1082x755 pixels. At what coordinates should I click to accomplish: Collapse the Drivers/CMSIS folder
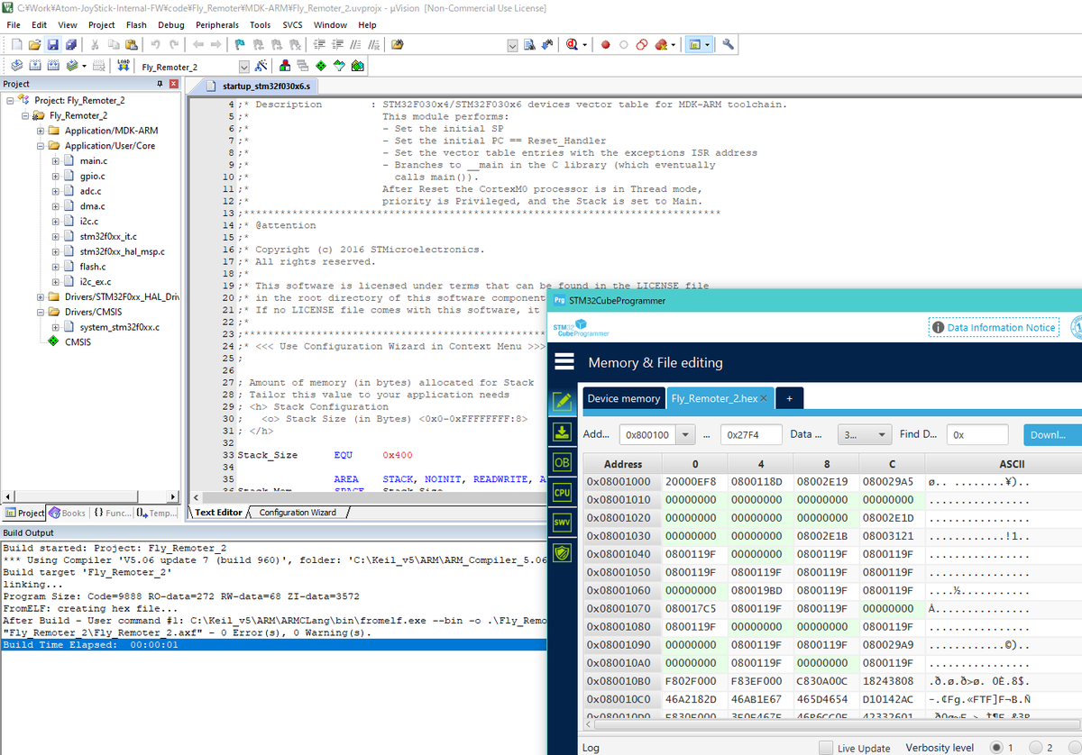(x=41, y=312)
